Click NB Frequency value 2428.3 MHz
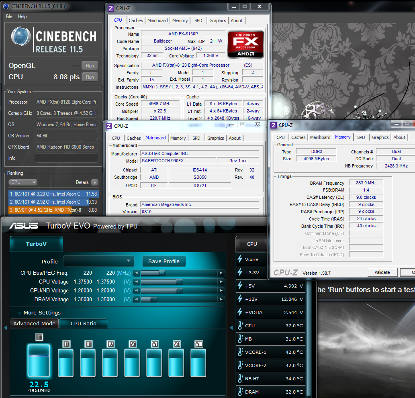The height and width of the screenshot is (398, 415). 396,166
